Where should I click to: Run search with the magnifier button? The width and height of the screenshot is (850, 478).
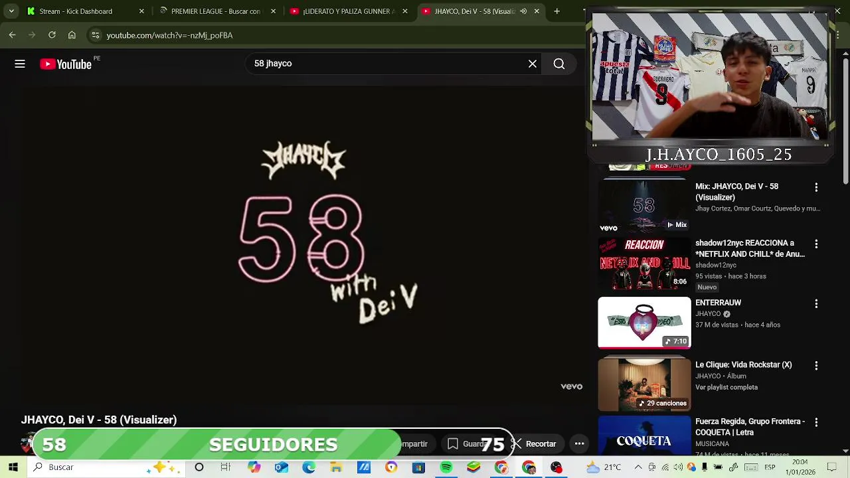pyautogui.click(x=559, y=64)
